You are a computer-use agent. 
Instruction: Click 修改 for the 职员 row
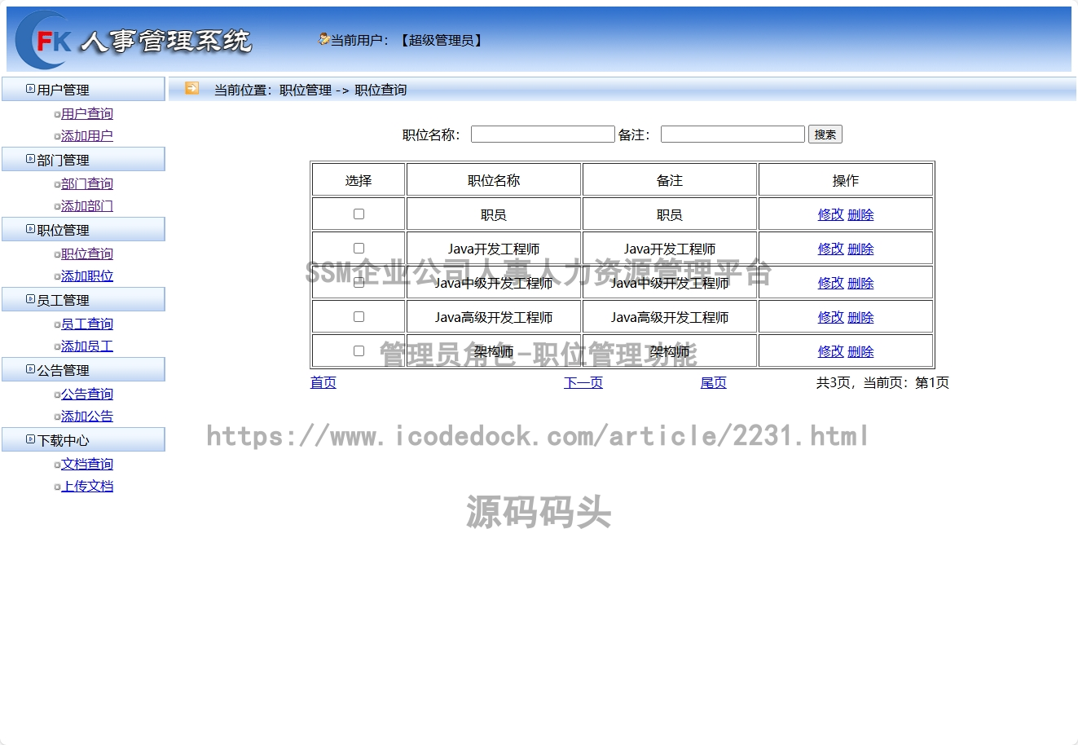coord(831,214)
